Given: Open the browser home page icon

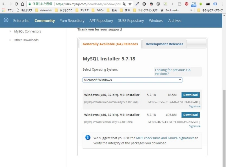Looking at the screenshot, I should tap(23, 4).
